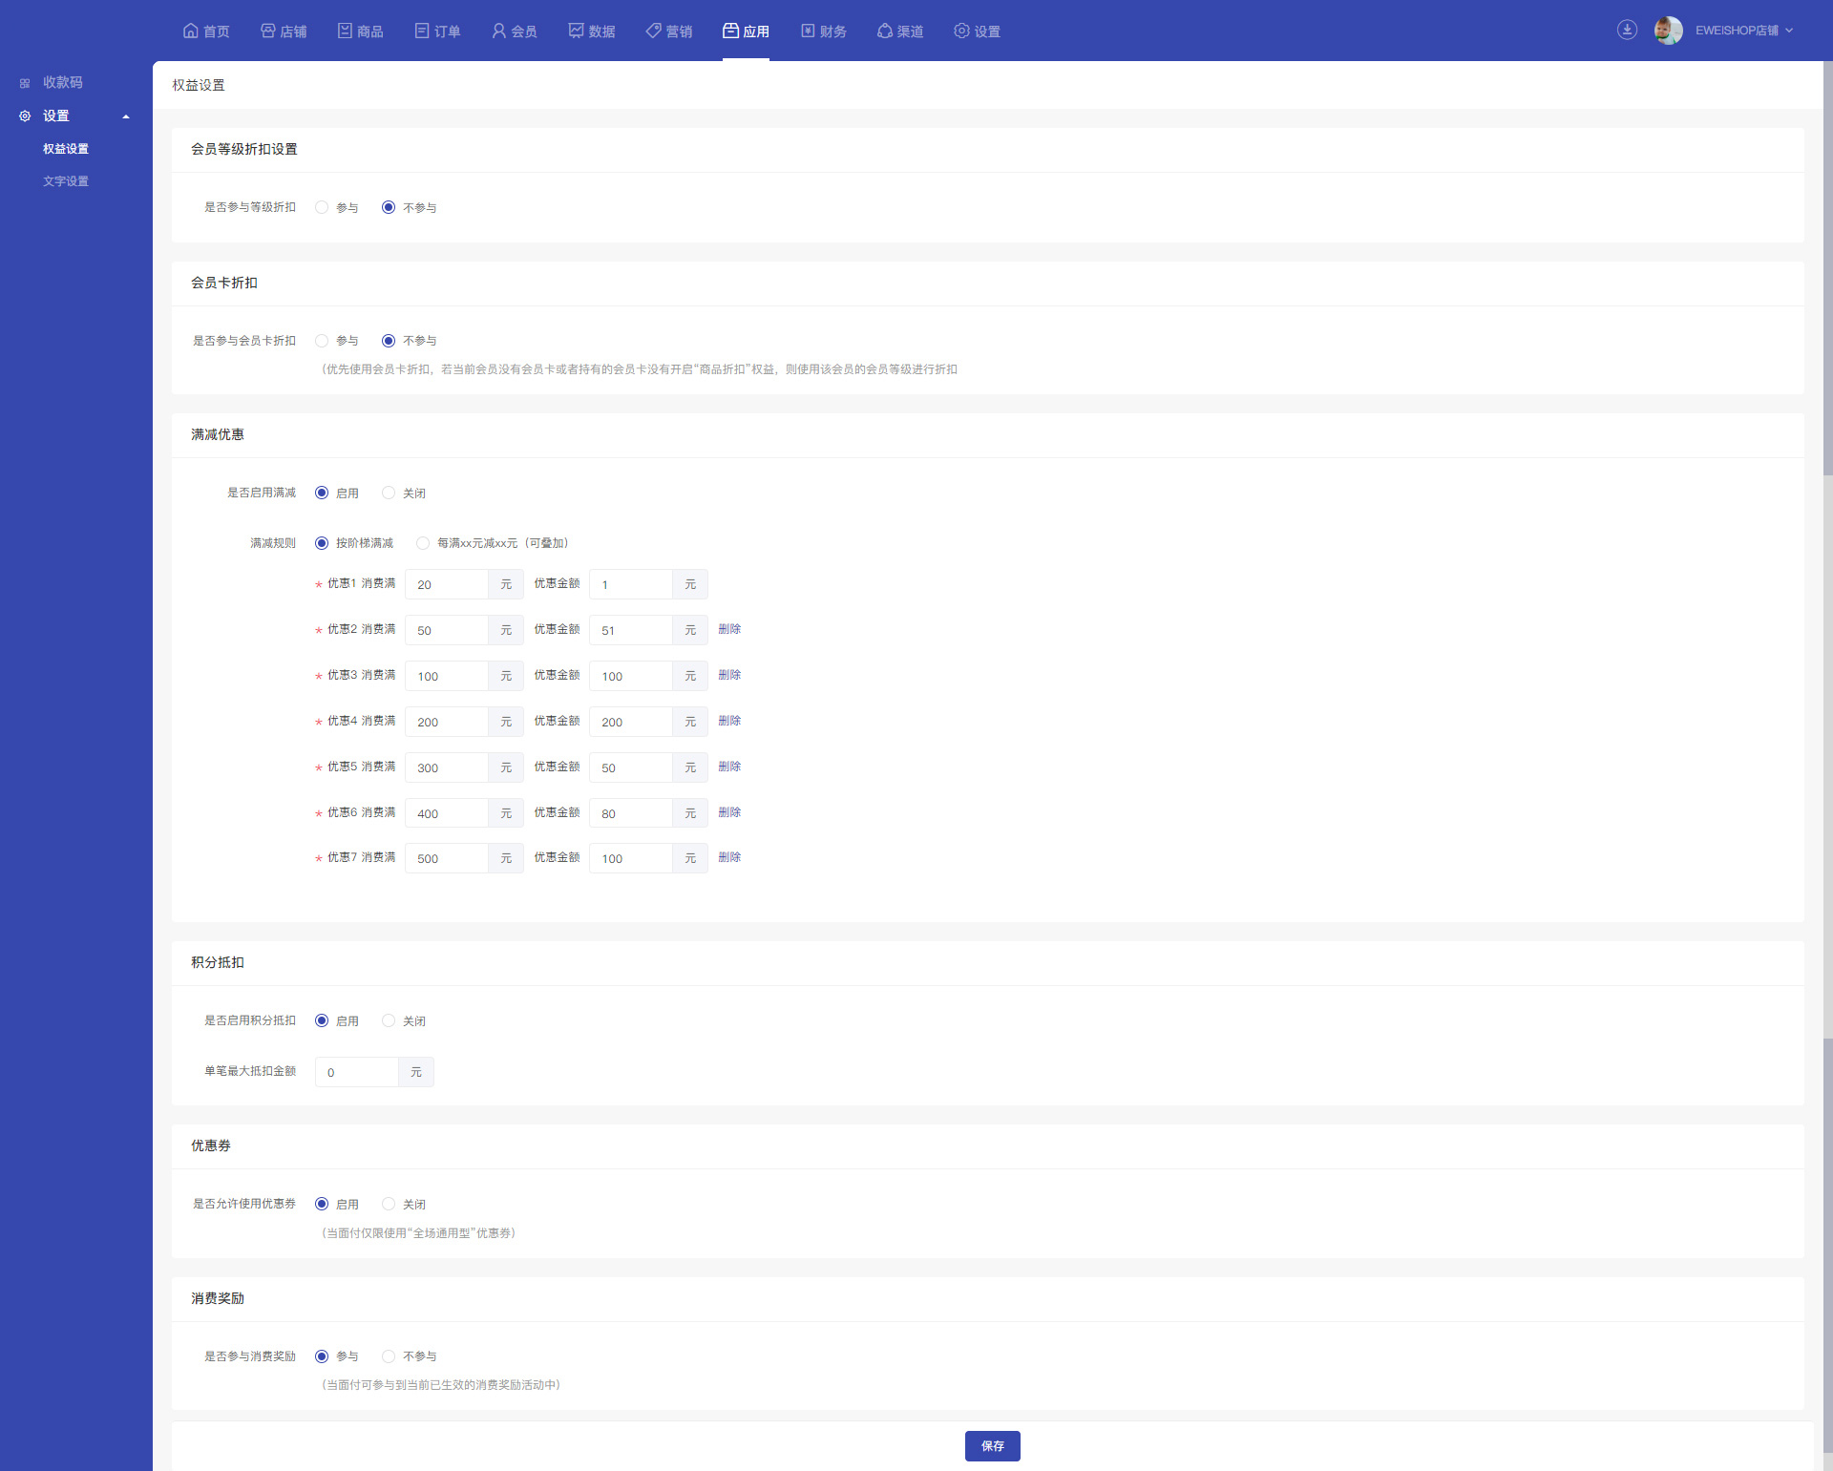Image resolution: width=1833 pixels, height=1471 pixels.
Task: Click the marketing (营销) tag icon
Action: click(x=654, y=31)
